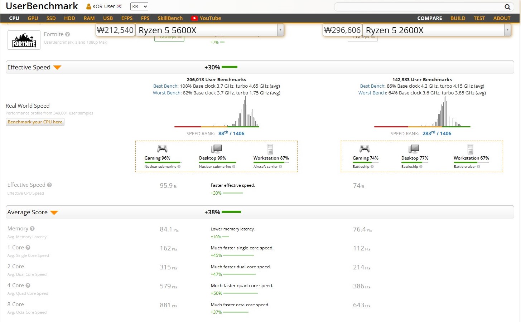521x322 pixels.
Task: Click the help icon beside 4-Core
Action: pyautogui.click(x=28, y=286)
